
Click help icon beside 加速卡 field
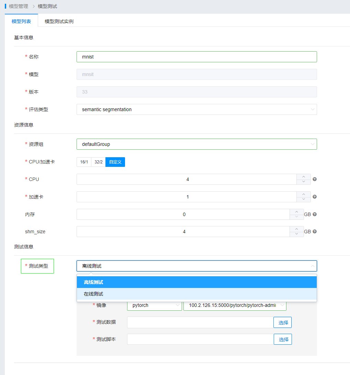point(315,197)
